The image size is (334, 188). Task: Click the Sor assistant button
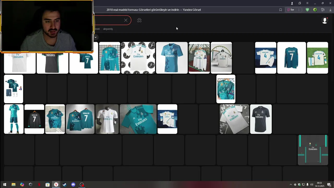[x=291, y=10]
